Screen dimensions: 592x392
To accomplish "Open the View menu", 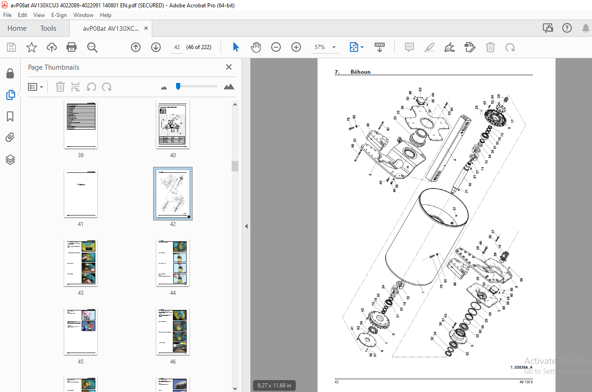I will 39,15.
